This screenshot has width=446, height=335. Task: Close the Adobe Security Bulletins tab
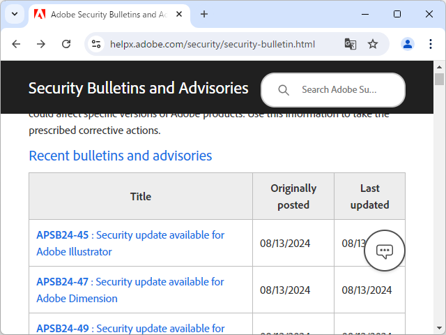click(180, 14)
